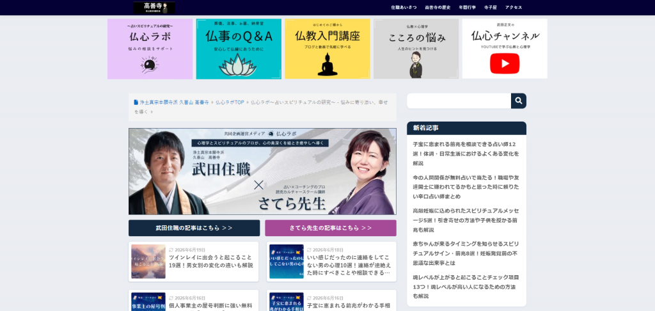
Task: Open 子宝に恵まれる手相 article thumbnail
Action: (x=287, y=302)
